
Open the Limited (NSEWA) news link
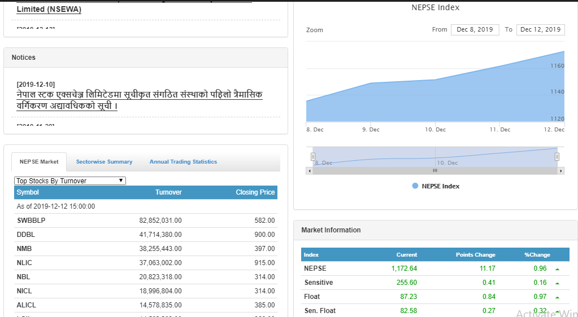[x=49, y=9]
